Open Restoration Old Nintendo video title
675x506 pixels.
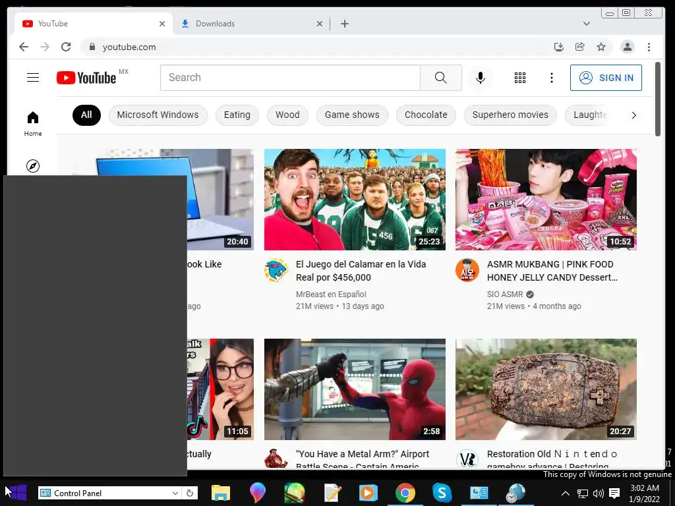(552, 459)
